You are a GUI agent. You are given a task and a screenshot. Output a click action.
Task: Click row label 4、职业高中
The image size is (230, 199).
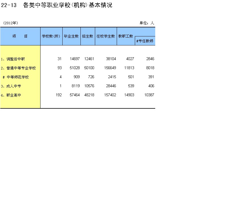coord(11,95)
